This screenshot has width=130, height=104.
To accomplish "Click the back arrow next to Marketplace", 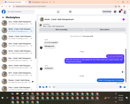I will click(x=3, y=17).
